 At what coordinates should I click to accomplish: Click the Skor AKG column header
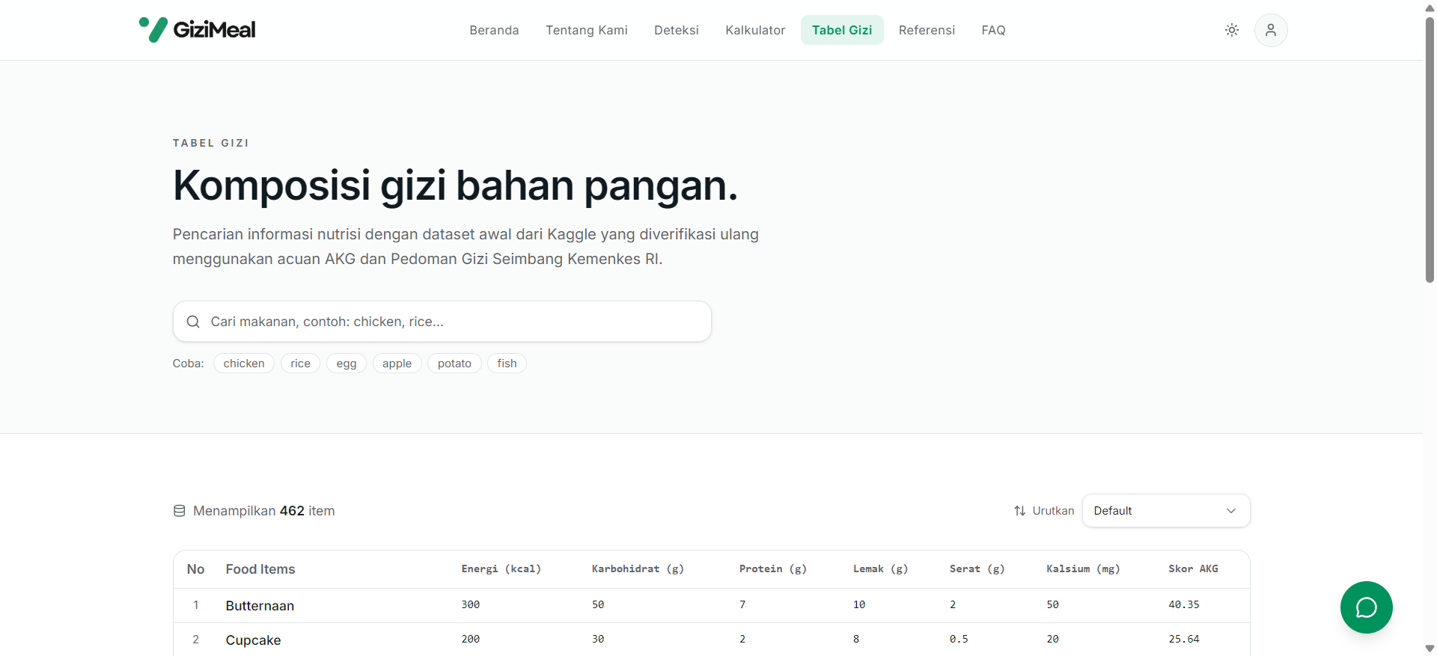(1193, 569)
